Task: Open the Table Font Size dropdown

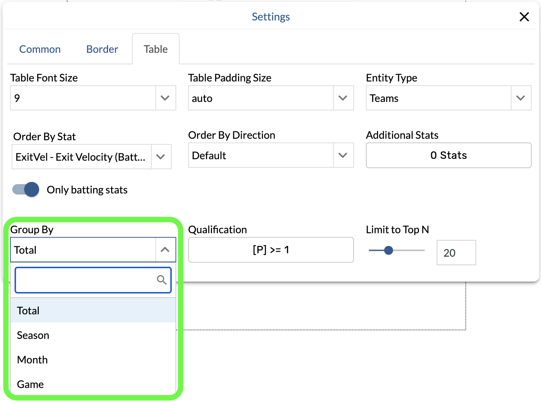Action: click(x=165, y=98)
